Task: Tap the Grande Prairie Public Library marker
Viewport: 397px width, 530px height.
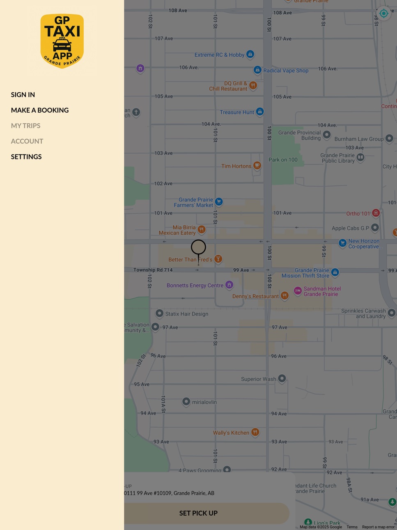Action: click(360, 157)
